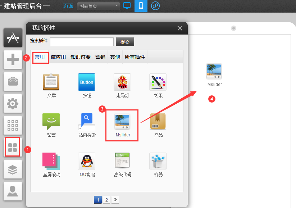
Task: Switch to desktop monitor preview mode
Action: click(x=127, y=6)
